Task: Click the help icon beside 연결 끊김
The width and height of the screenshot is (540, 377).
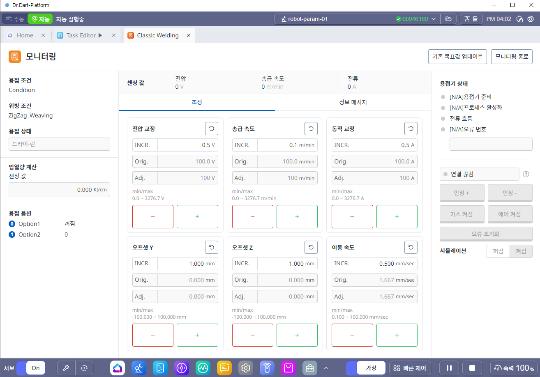Action: [x=526, y=174]
